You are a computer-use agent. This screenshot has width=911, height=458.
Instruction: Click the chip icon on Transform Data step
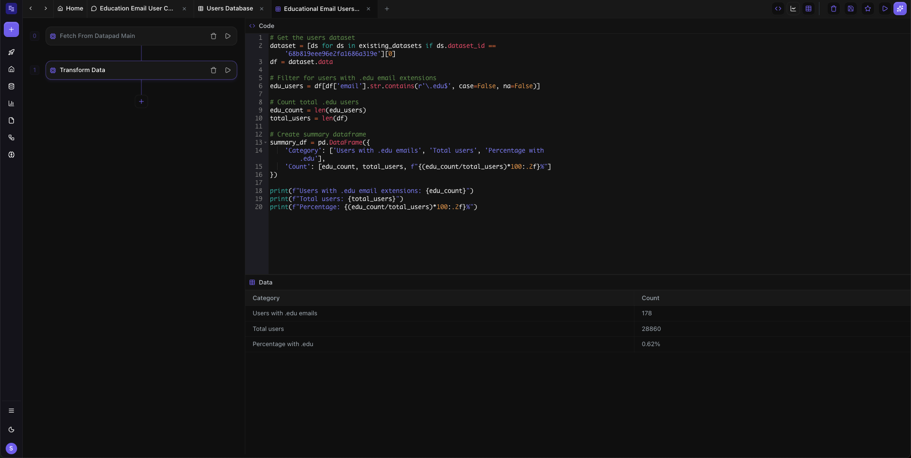click(x=53, y=70)
